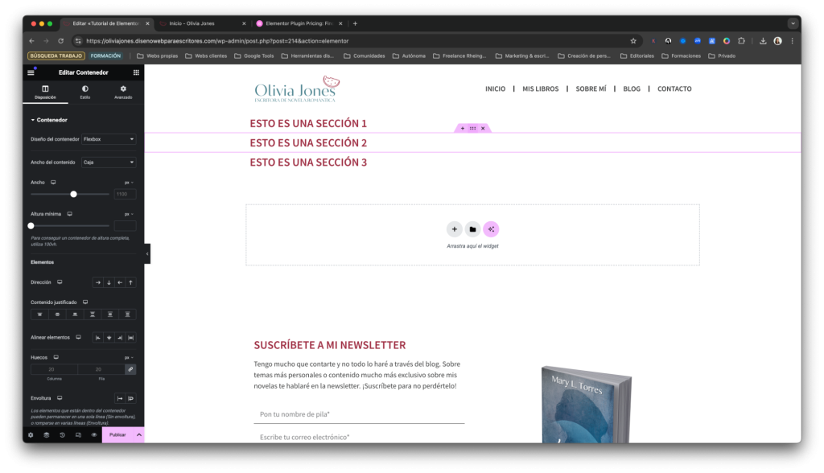Toggle preview eye icon in footer
Viewport: 824px width, 473px height.
point(94,435)
